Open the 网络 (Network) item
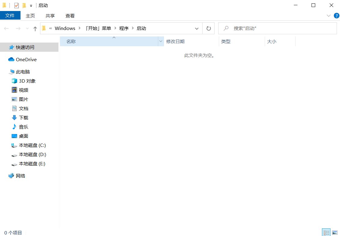340x236 pixels. click(x=21, y=176)
